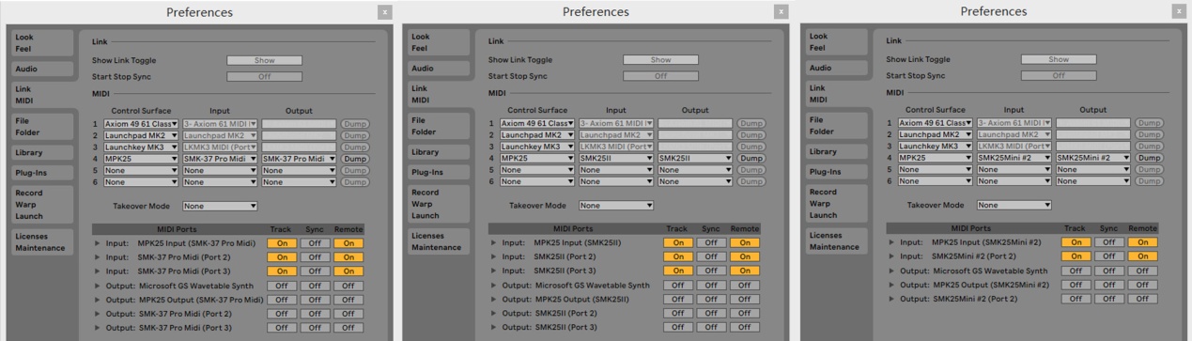The width and height of the screenshot is (1192, 341).
Task: Disable Remote for "MPK25 Input (SMK25II)"
Action: tap(744, 242)
